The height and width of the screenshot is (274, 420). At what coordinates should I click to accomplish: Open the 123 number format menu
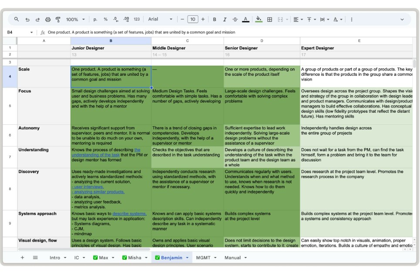click(137, 19)
